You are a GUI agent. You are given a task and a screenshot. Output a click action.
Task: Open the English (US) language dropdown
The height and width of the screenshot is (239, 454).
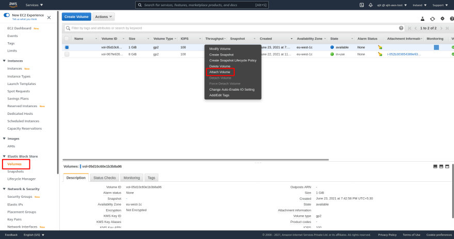[x=34, y=235]
